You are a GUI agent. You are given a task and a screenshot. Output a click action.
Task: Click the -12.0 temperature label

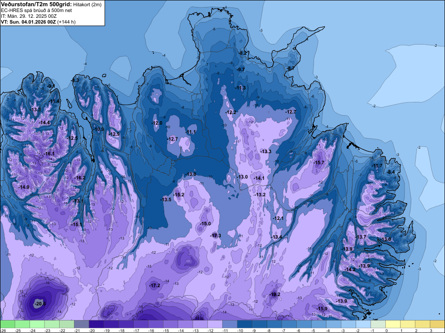(157, 123)
